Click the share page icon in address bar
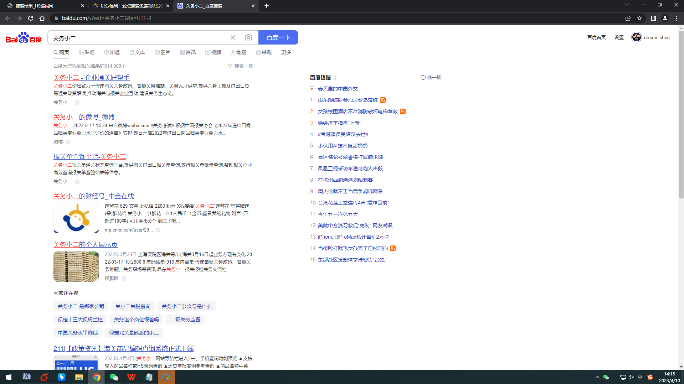This screenshot has height=384, width=684. click(628, 18)
